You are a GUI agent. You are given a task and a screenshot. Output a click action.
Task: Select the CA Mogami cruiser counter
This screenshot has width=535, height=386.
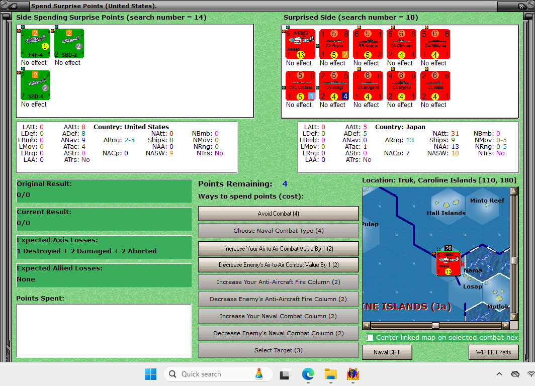(x=368, y=85)
